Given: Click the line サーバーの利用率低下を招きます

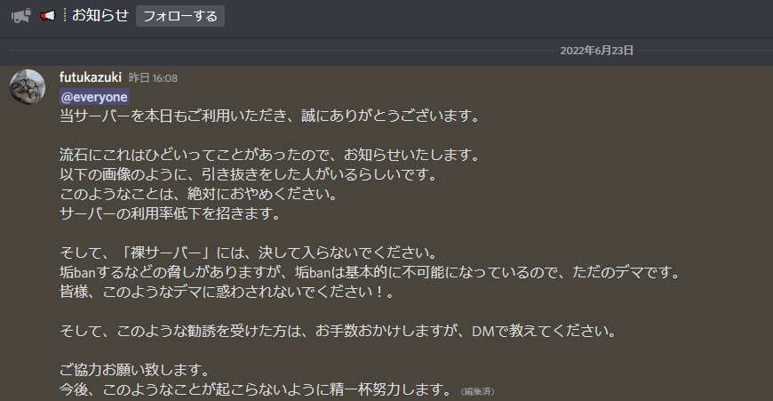Looking at the screenshot, I should (x=170, y=213).
